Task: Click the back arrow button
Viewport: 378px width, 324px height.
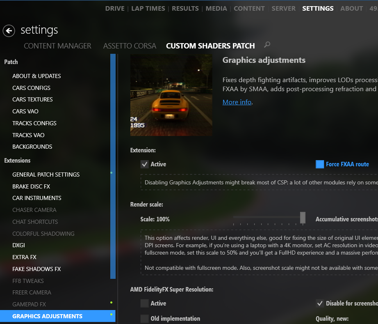Action: 9,31
